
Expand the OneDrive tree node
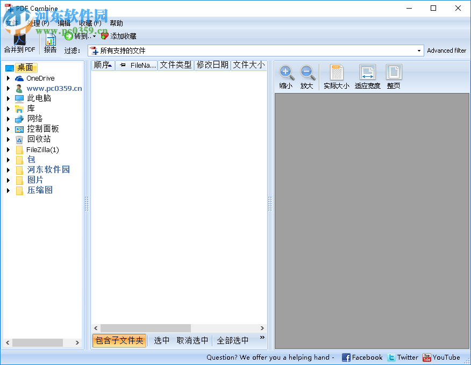(8, 78)
